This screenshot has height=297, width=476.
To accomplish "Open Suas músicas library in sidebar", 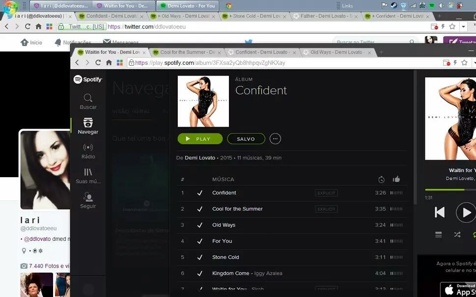I will (88, 176).
